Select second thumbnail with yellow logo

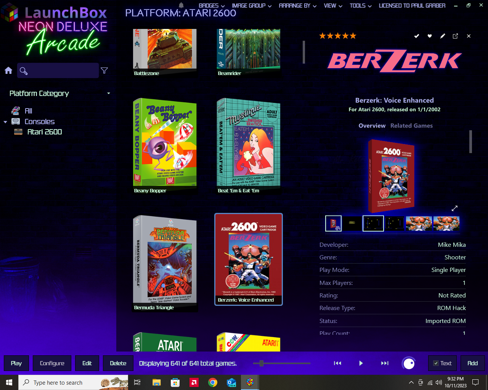(x=352, y=224)
